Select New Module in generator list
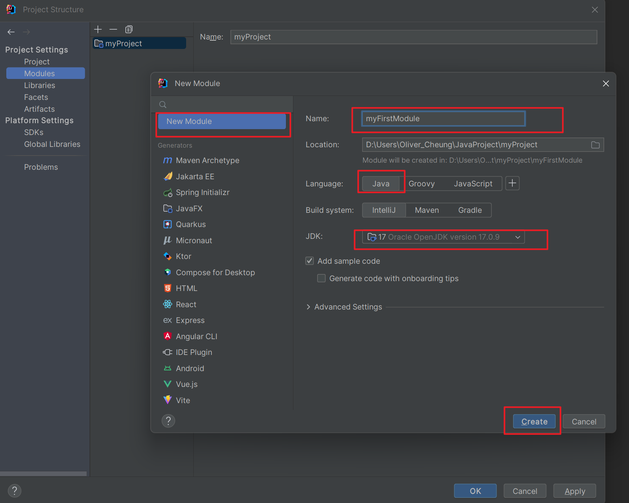Image resolution: width=629 pixels, height=503 pixels. [222, 121]
